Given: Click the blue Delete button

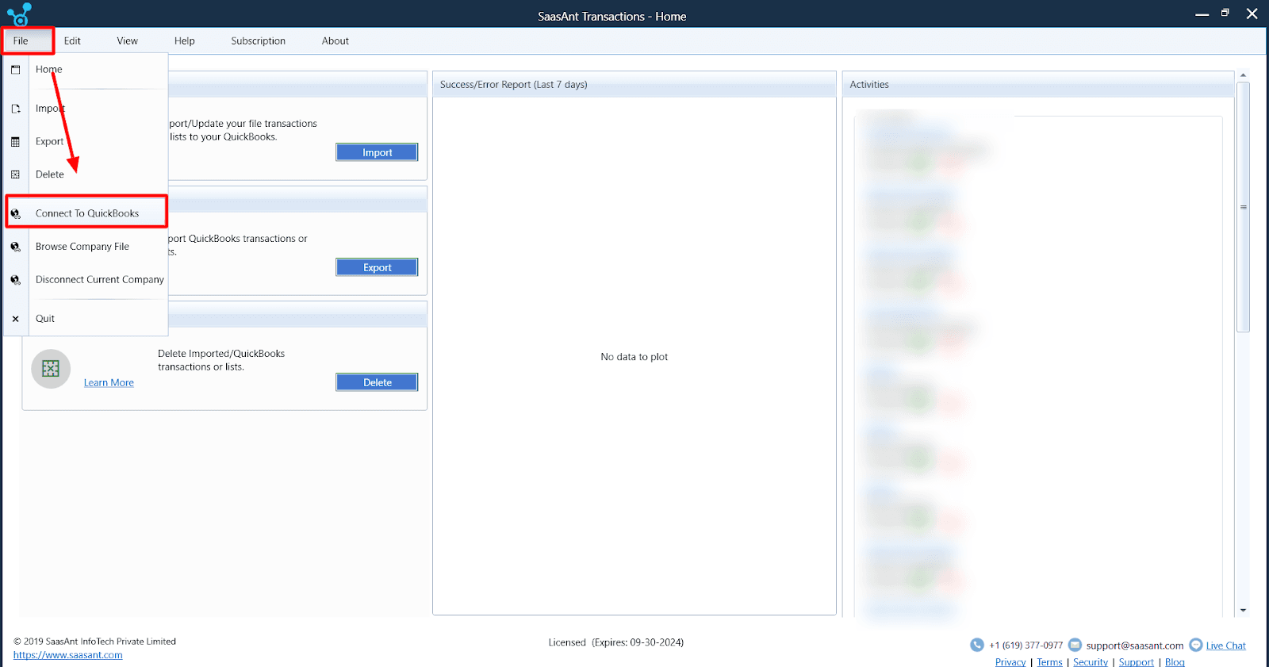Looking at the screenshot, I should pos(377,382).
